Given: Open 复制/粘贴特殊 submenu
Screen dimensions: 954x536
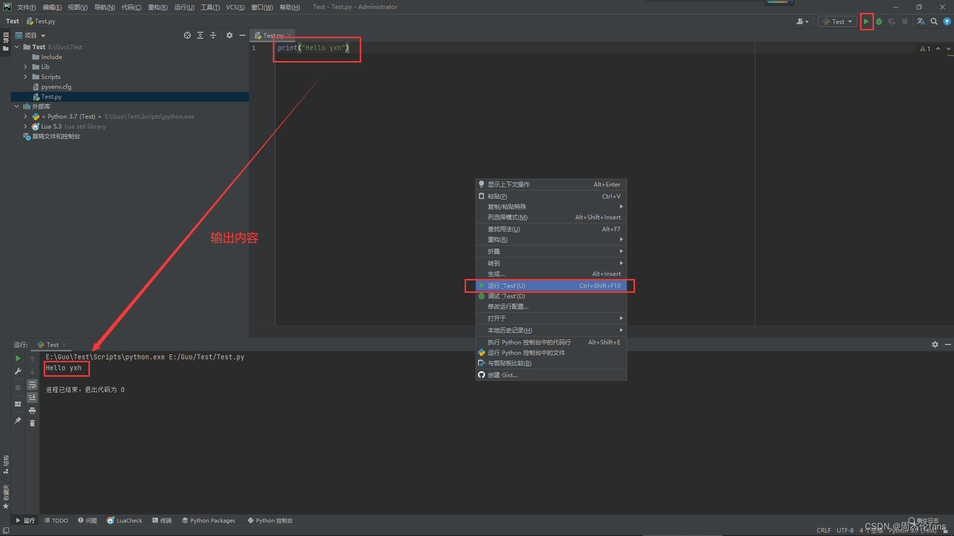Looking at the screenshot, I should pyautogui.click(x=551, y=206).
